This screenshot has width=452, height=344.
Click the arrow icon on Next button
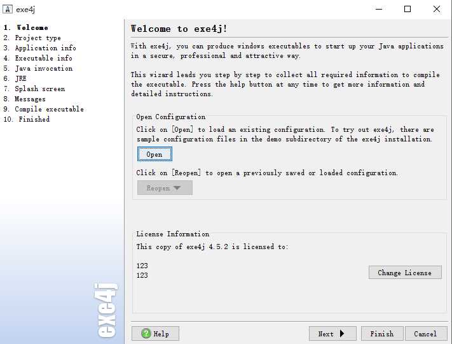point(343,333)
